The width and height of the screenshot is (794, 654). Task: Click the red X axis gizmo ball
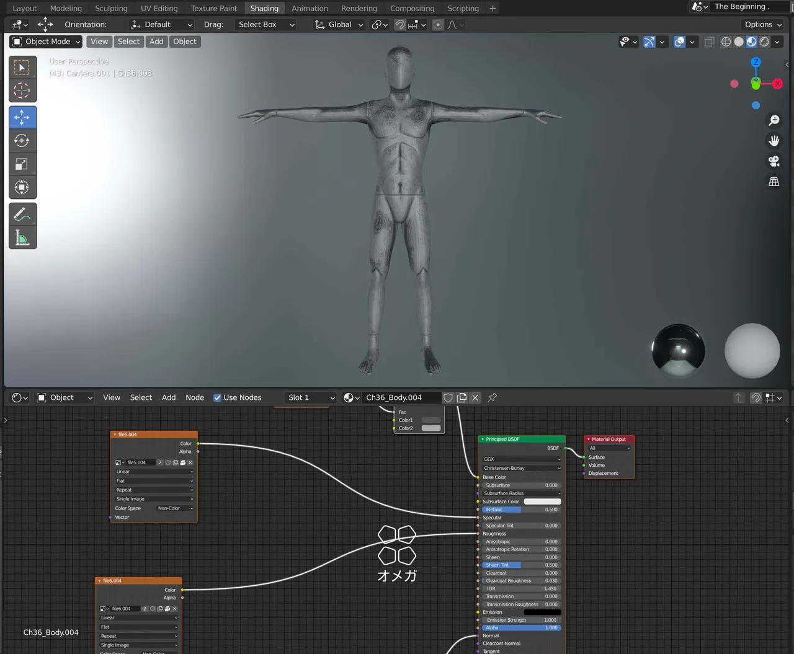pyautogui.click(x=777, y=84)
